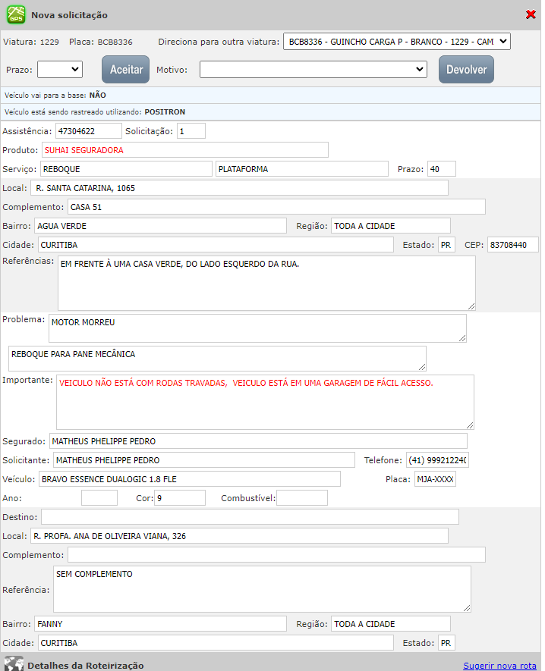
Task: Click the Assistência number field
Action: (89, 131)
